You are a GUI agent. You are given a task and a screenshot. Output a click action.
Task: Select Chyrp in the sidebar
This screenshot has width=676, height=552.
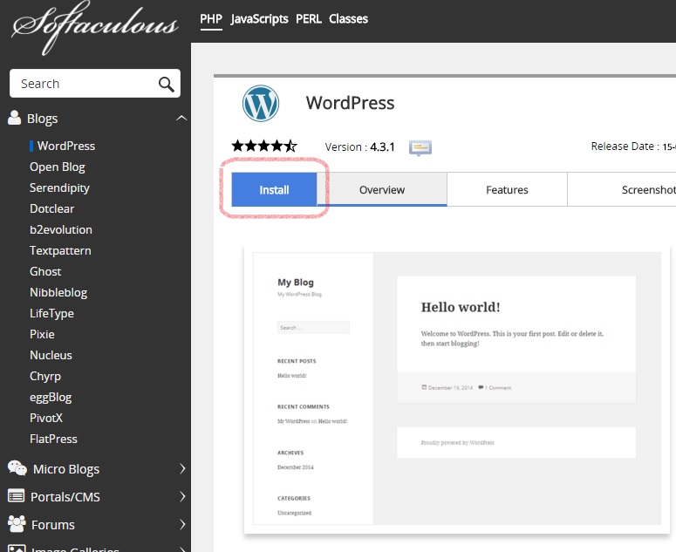pyautogui.click(x=45, y=376)
